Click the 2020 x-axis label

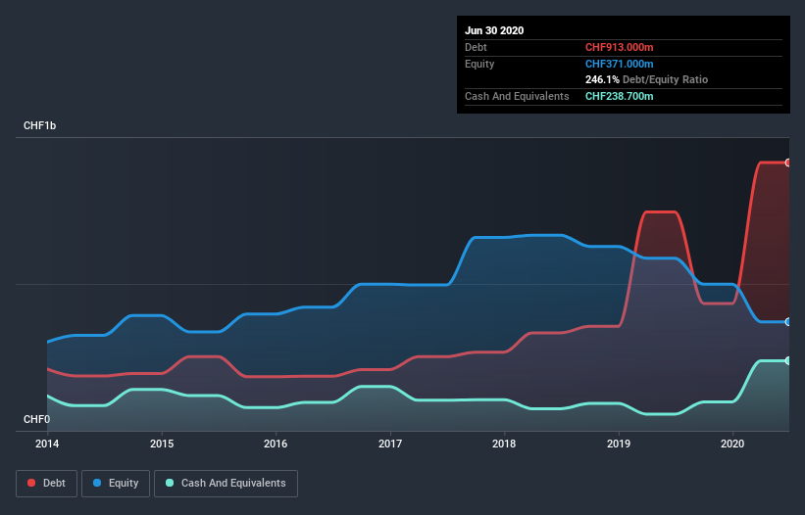click(x=732, y=444)
